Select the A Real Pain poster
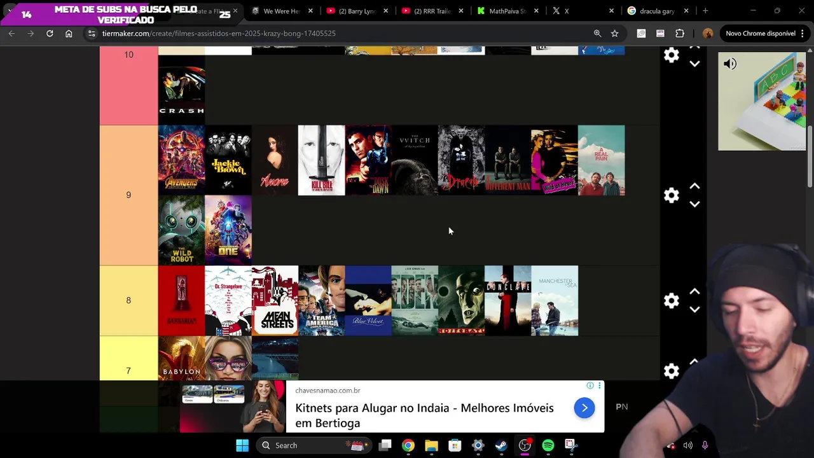 tap(602, 160)
